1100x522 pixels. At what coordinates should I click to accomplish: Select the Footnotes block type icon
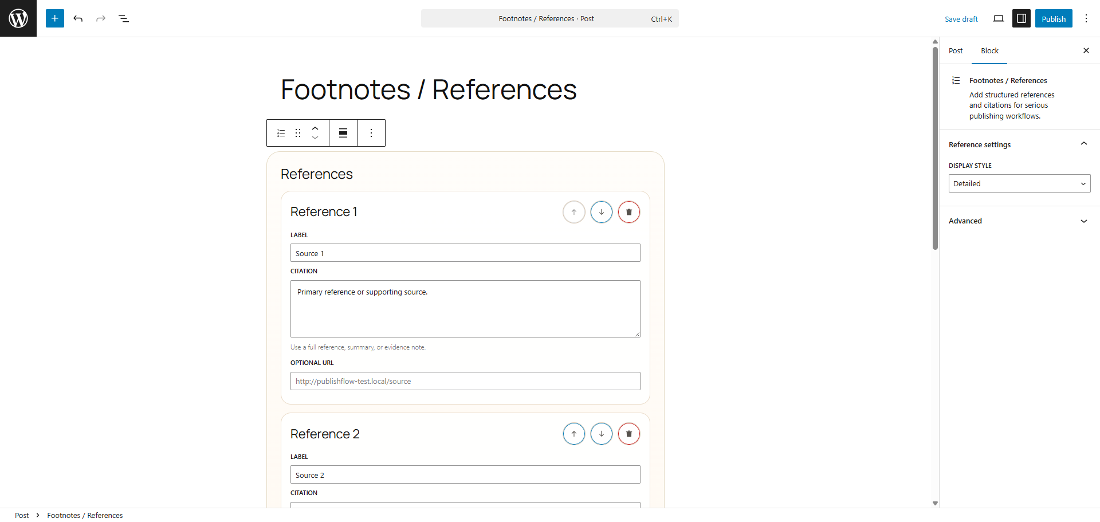coord(280,132)
